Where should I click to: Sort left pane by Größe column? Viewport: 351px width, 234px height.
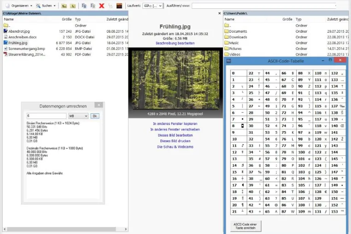pyautogui.click(x=66, y=19)
